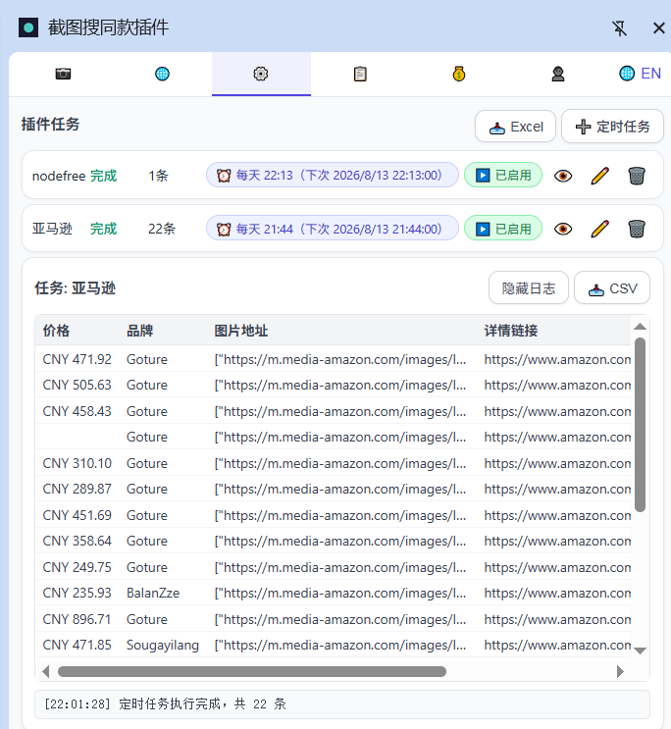Click the 亚马逊 task name in list

pos(52,229)
